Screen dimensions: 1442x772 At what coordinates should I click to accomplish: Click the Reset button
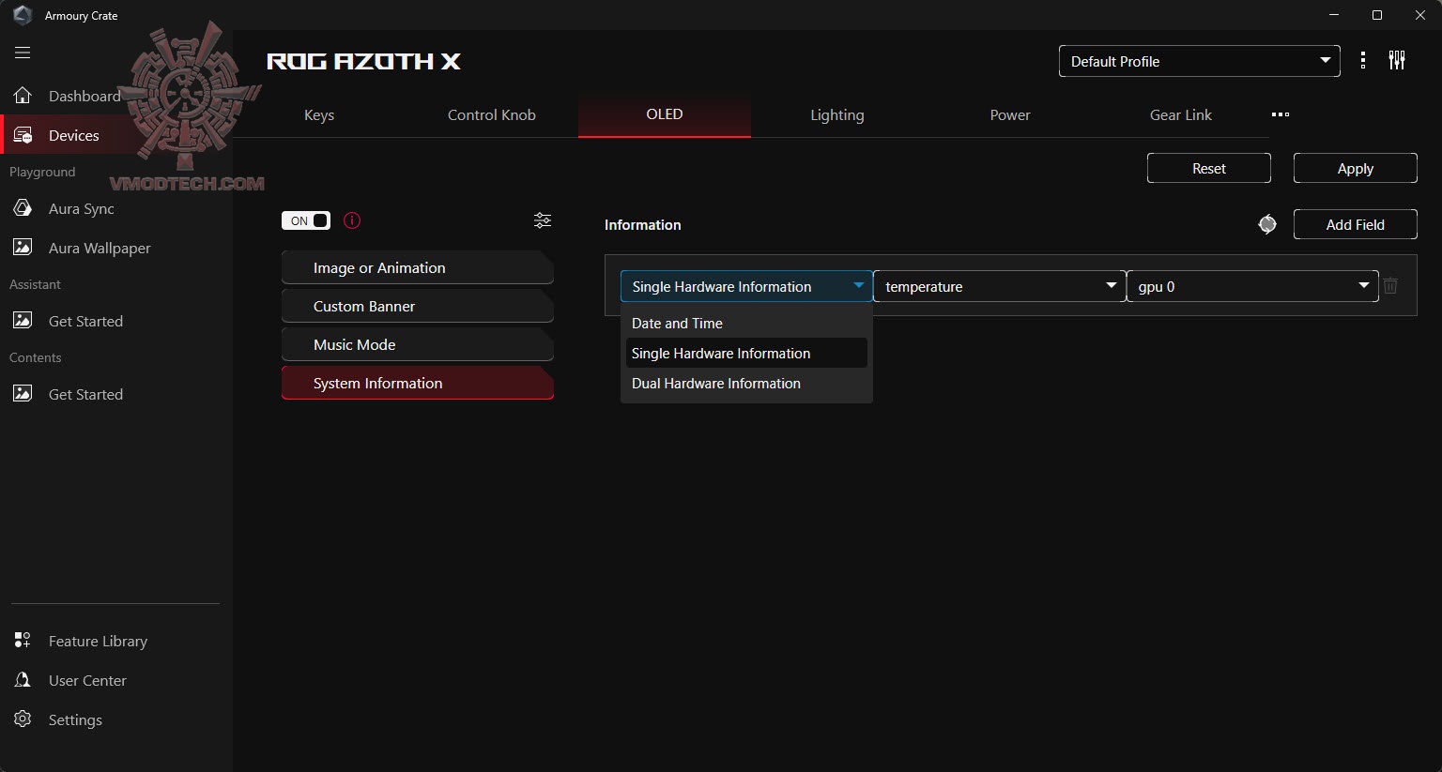1209,168
